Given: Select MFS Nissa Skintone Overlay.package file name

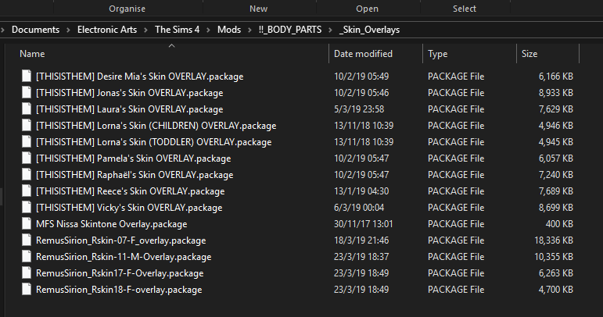Looking at the screenshot, I should pos(112,224).
